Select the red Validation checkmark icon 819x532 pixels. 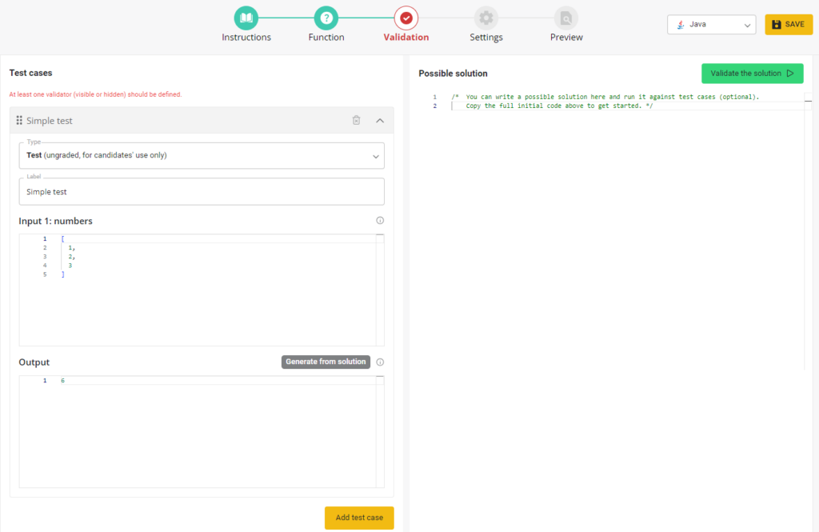(406, 15)
